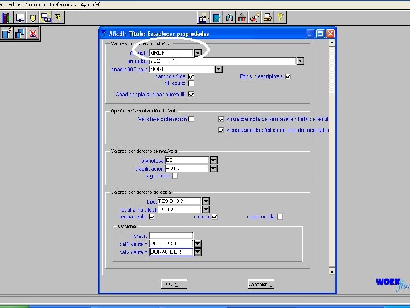Viewport: 410px width, 308px height.
Task: Open the cat2 de ítem dropdown arrow
Action: pyautogui.click(x=198, y=252)
